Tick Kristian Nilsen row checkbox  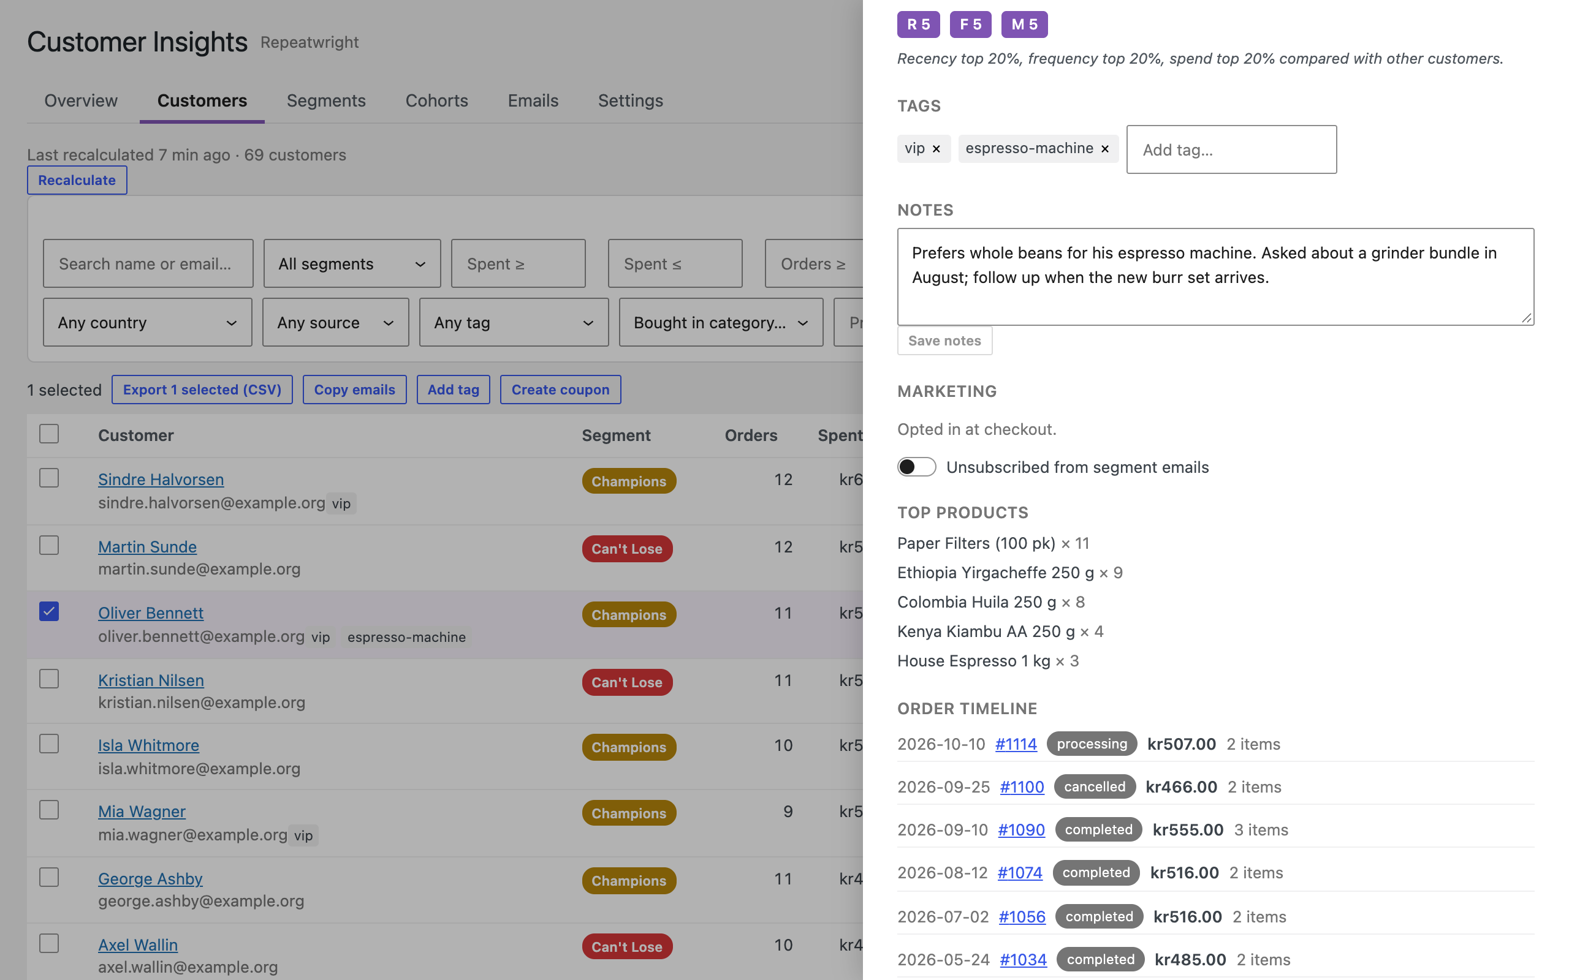[x=49, y=679]
